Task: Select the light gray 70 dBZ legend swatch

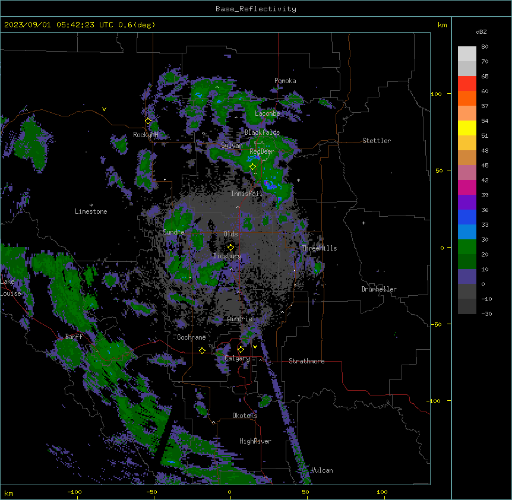Action: pos(467,68)
